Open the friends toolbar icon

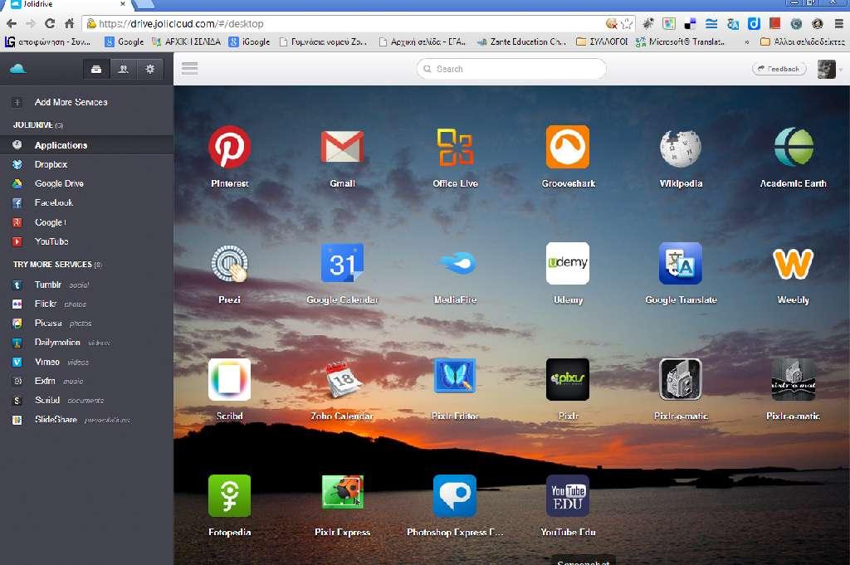[x=124, y=69]
